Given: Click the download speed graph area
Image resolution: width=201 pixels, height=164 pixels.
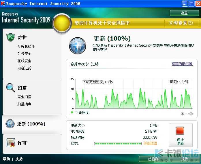Looking at the screenshot, I should point(134,94).
